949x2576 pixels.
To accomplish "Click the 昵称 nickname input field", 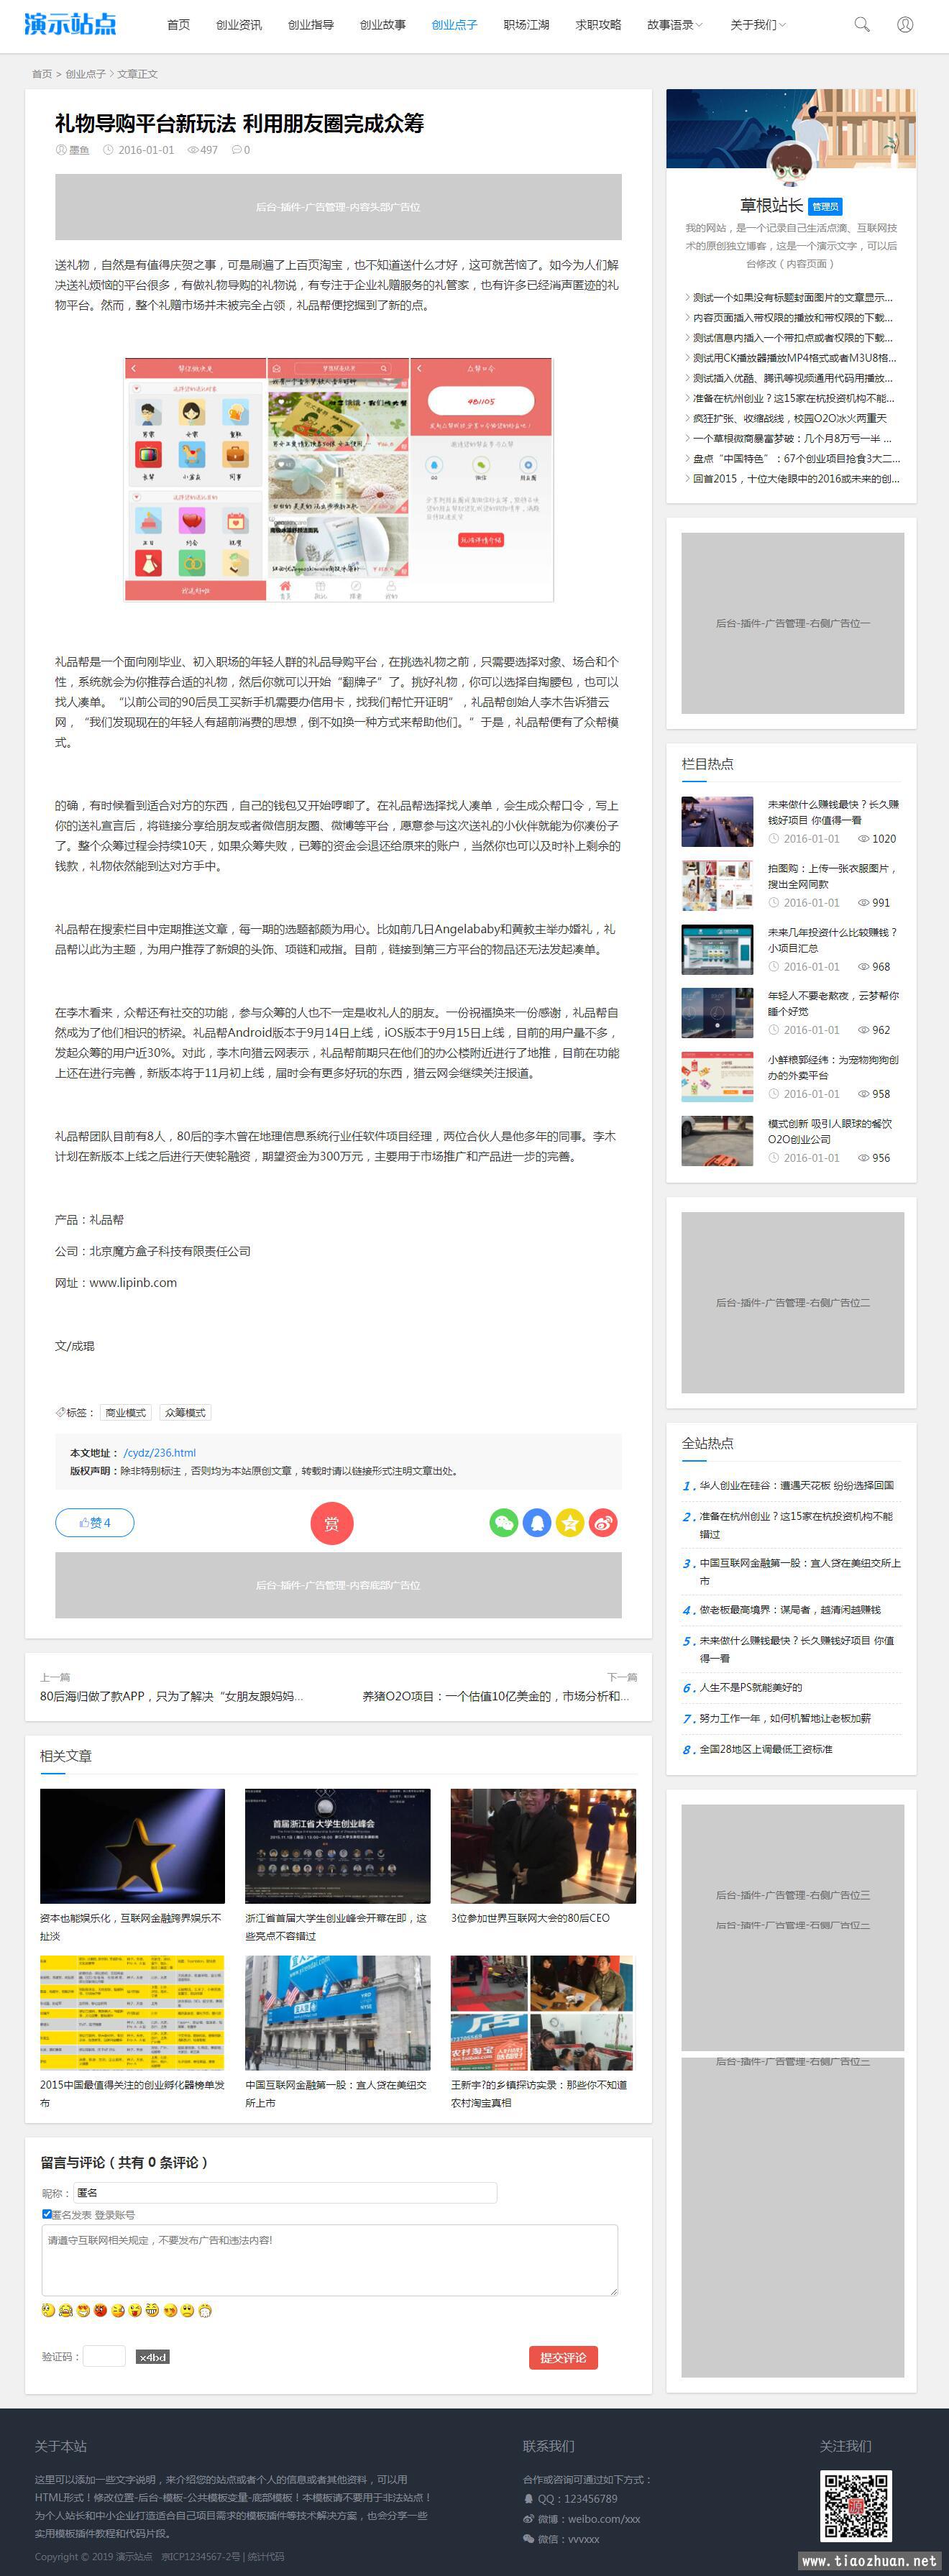I will click(285, 2192).
